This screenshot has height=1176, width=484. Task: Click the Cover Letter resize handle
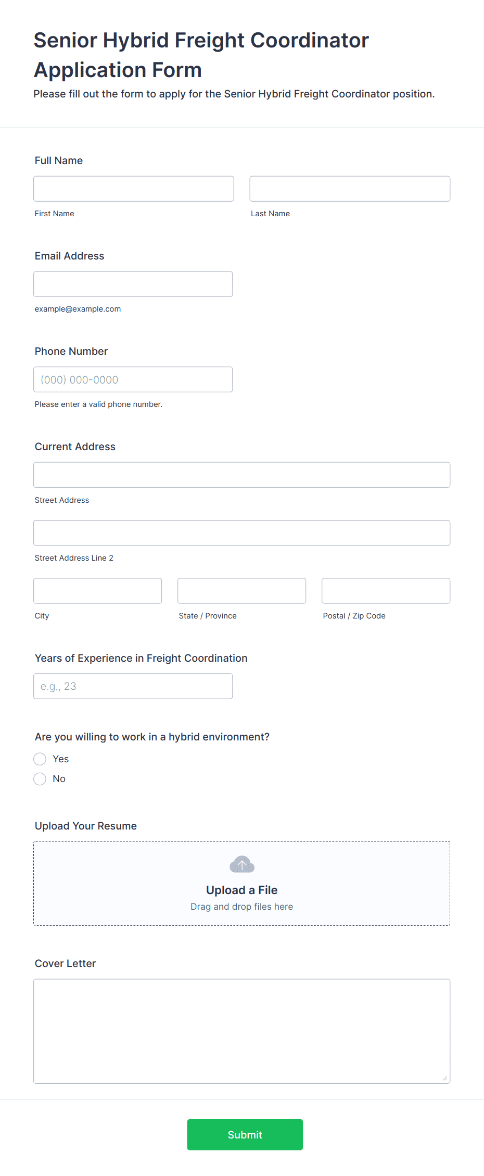click(x=445, y=1078)
